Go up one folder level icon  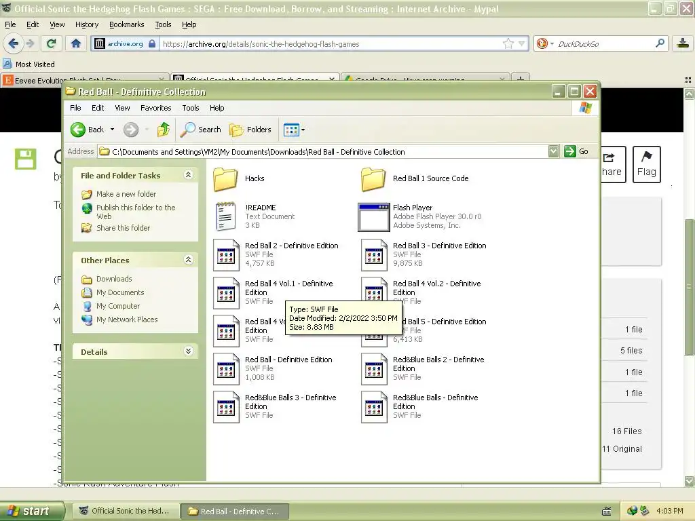164,130
